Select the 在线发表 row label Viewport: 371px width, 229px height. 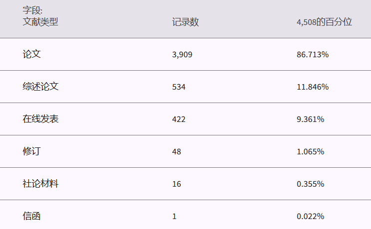(40, 119)
